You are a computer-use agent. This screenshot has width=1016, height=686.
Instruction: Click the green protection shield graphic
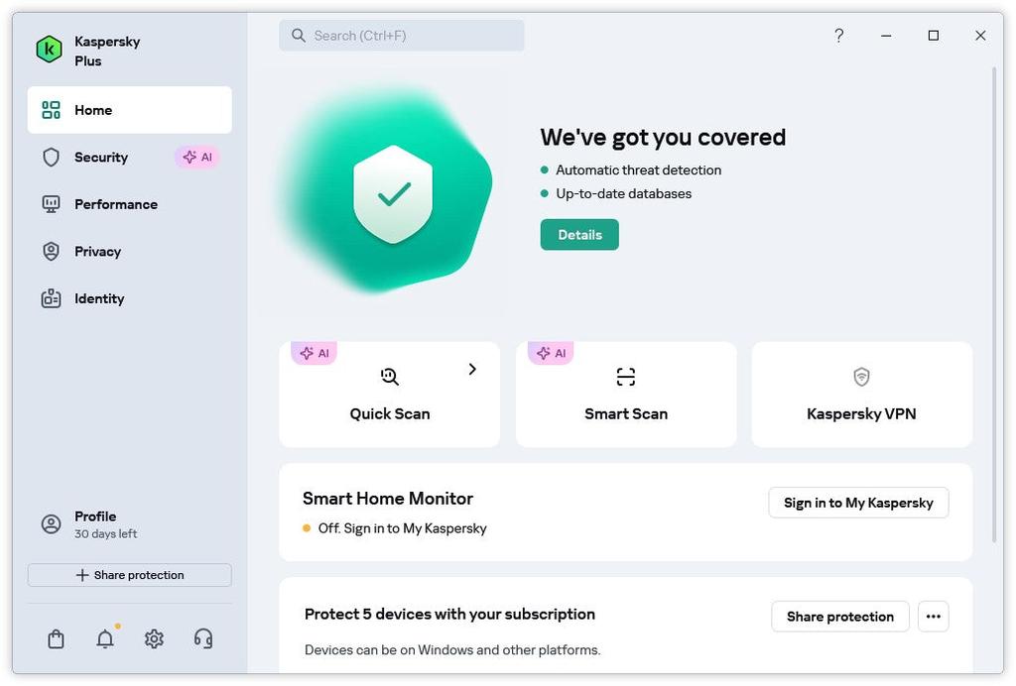[x=393, y=194]
